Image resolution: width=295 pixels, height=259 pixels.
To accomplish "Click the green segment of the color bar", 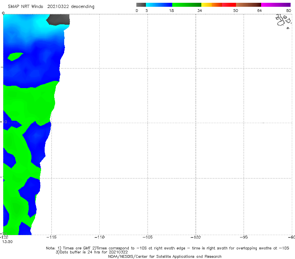I will tap(187, 5).
